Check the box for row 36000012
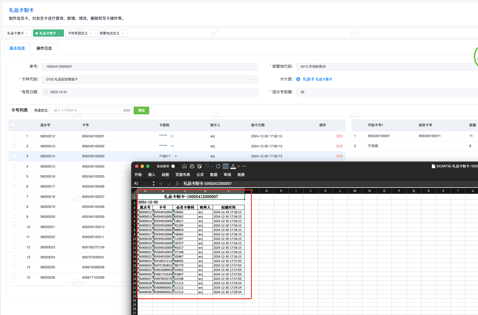 [14, 136]
